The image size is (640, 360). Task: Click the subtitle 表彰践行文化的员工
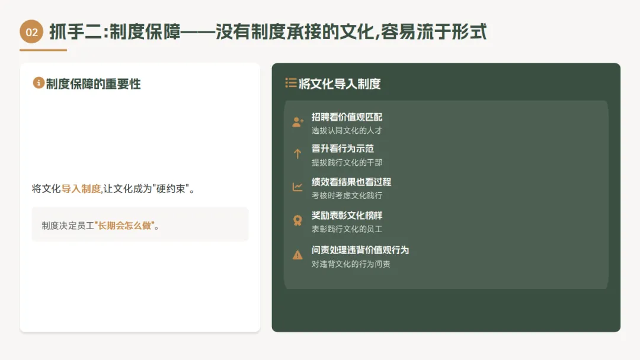(347, 229)
